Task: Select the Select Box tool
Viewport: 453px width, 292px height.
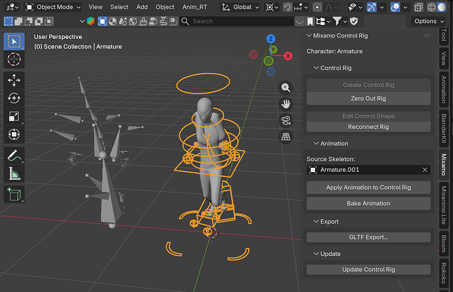Action: [x=14, y=41]
